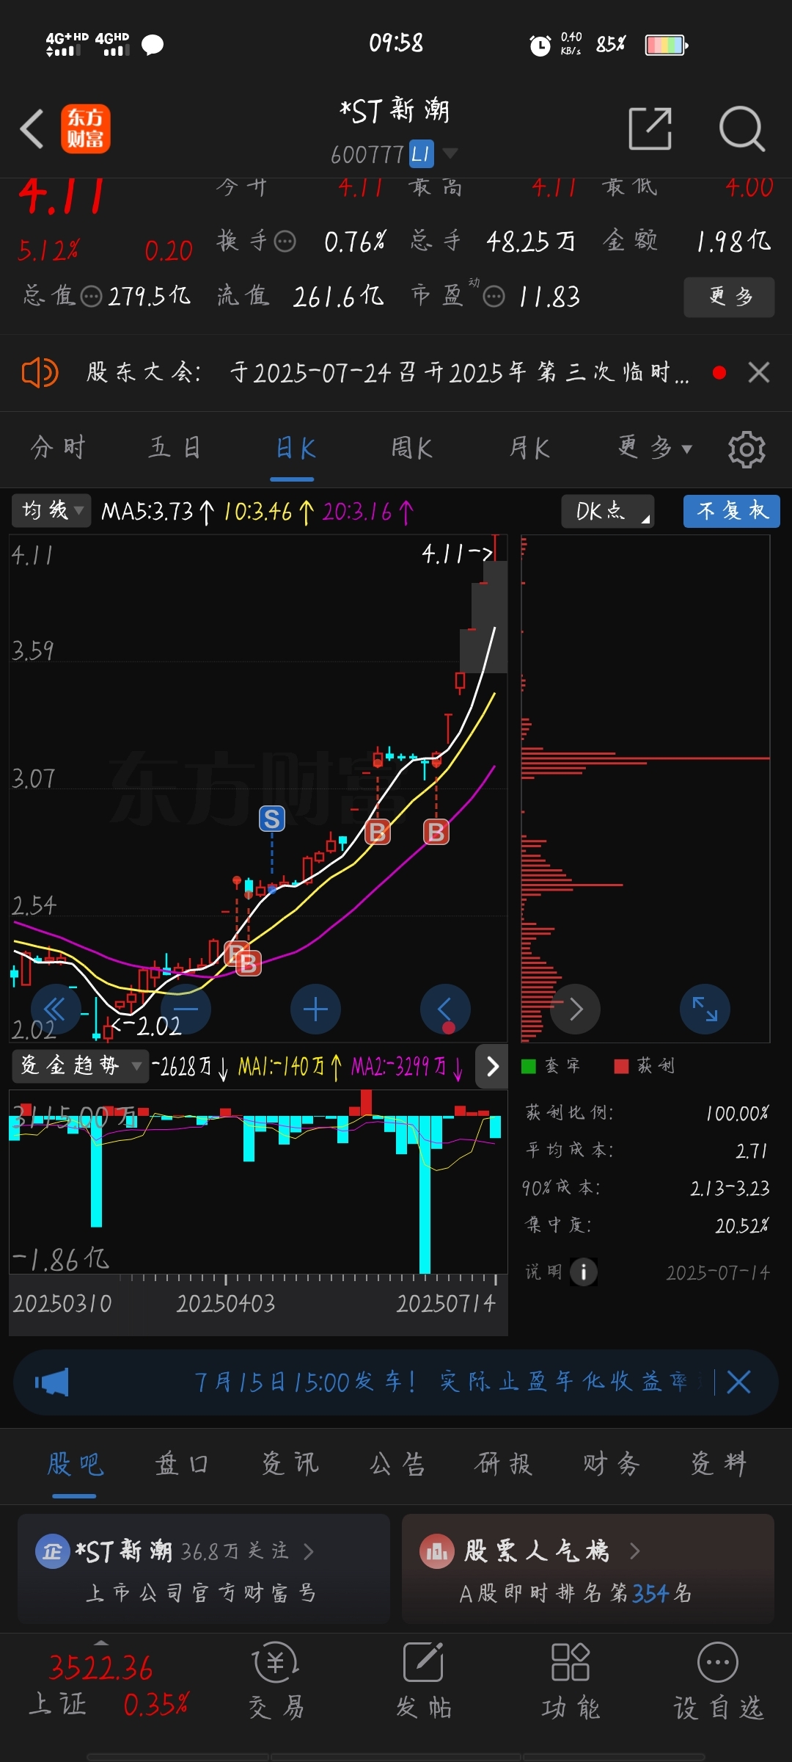Tap the 套牢 green legend swatch
This screenshot has height=1762, width=792.
click(528, 1066)
